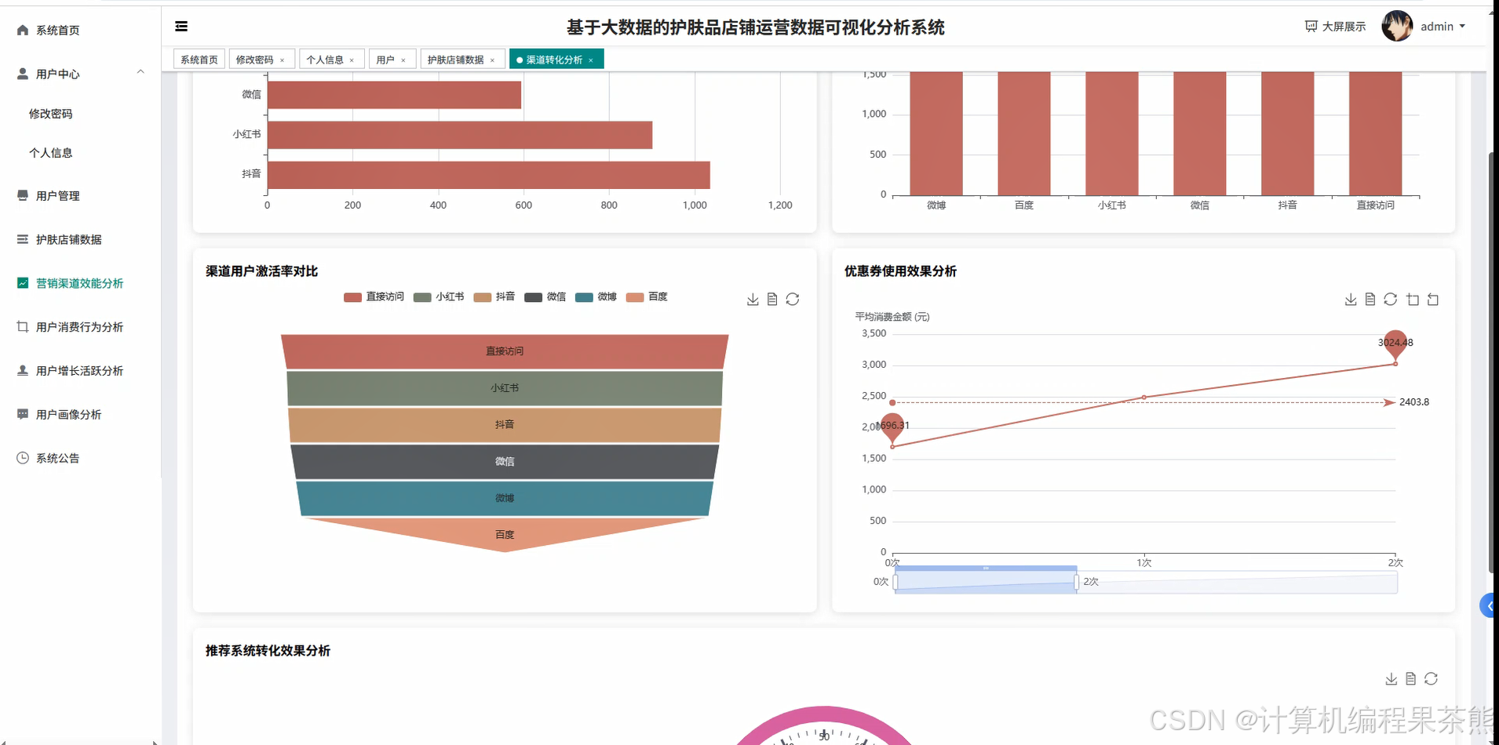Click the selected data zoom range
Image resolution: width=1499 pixels, height=745 pixels.
[x=986, y=582]
